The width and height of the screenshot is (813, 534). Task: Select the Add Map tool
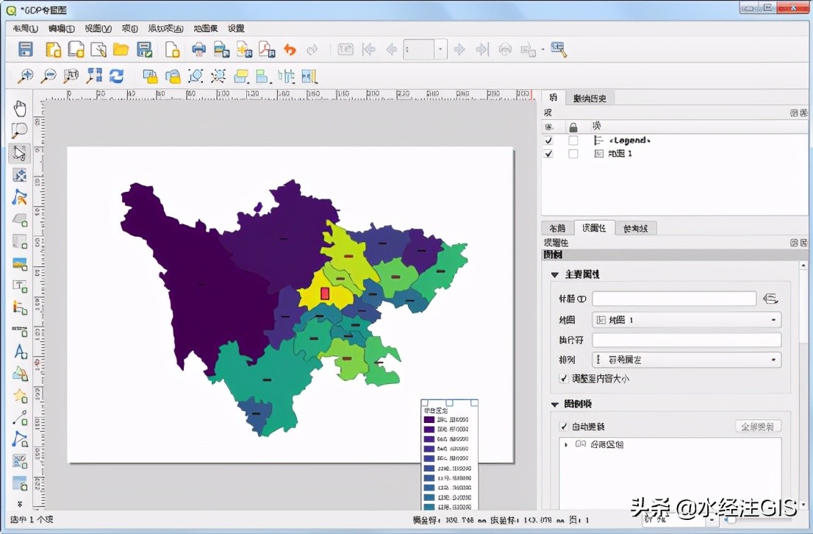point(20,220)
